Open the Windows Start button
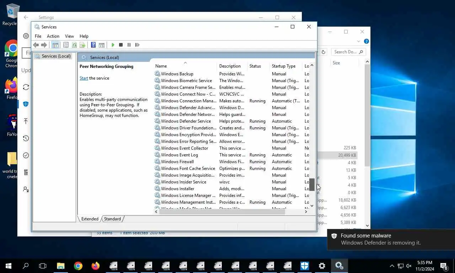The height and width of the screenshot is (273, 455). (x=9, y=266)
